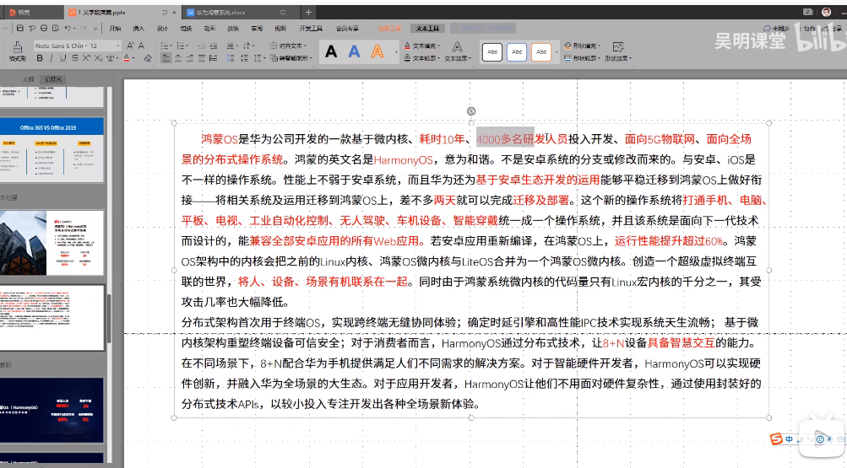Screen dimensions: 847x468
Task: Click the Format Painter (格式刷) icon
Action: coord(17,50)
